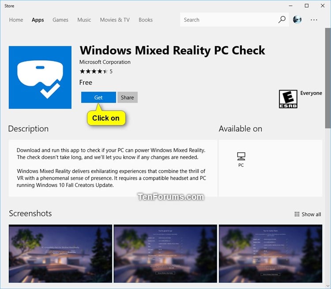The height and width of the screenshot is (289, 331).
Task: Click the Screenshots heading
Action: point(30,213)
